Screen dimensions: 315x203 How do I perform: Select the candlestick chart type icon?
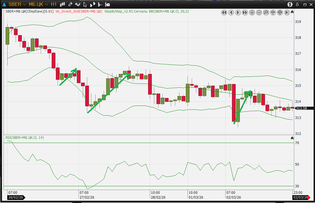(x=63, y=4)
